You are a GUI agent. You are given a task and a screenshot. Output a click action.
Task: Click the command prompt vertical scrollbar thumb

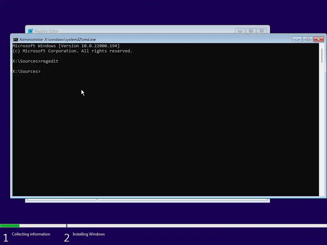click(x=322, y=56)
